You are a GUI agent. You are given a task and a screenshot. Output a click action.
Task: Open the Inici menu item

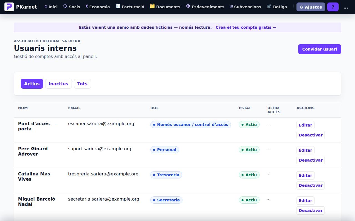pyautogui.click(x=51, y=7)
